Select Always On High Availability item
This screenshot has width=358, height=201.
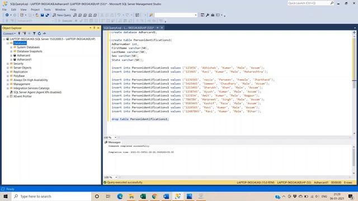point(31,80)
